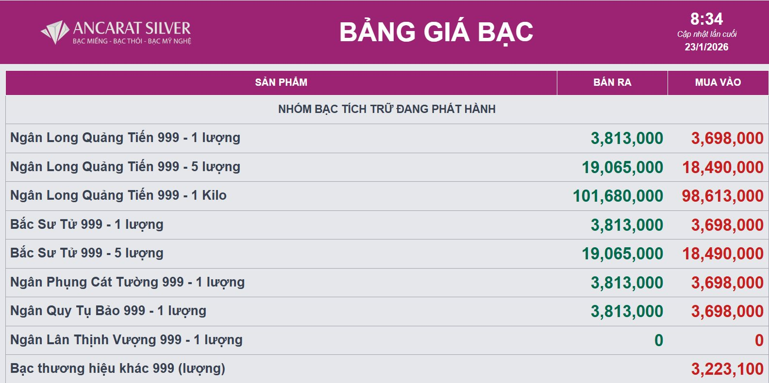The width and height of the screenshot is (769, 383).
Task: Click sell price of Bắc Sư Tử 5 lượng
Action: coord(622,254)
